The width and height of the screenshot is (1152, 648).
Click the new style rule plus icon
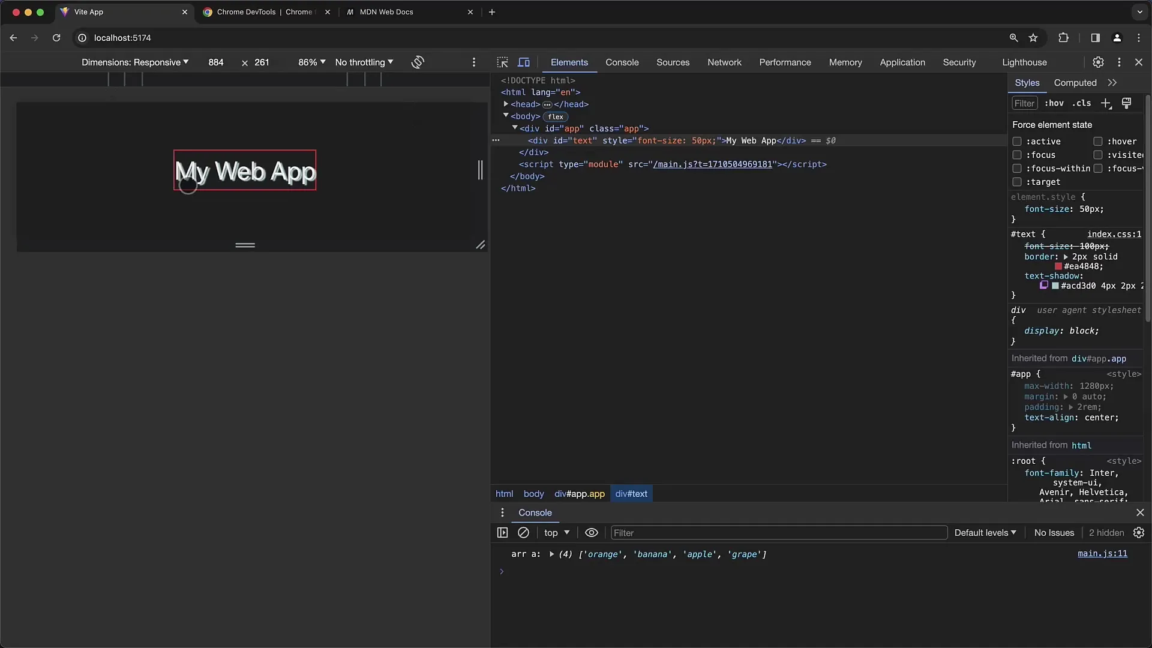1106,103
